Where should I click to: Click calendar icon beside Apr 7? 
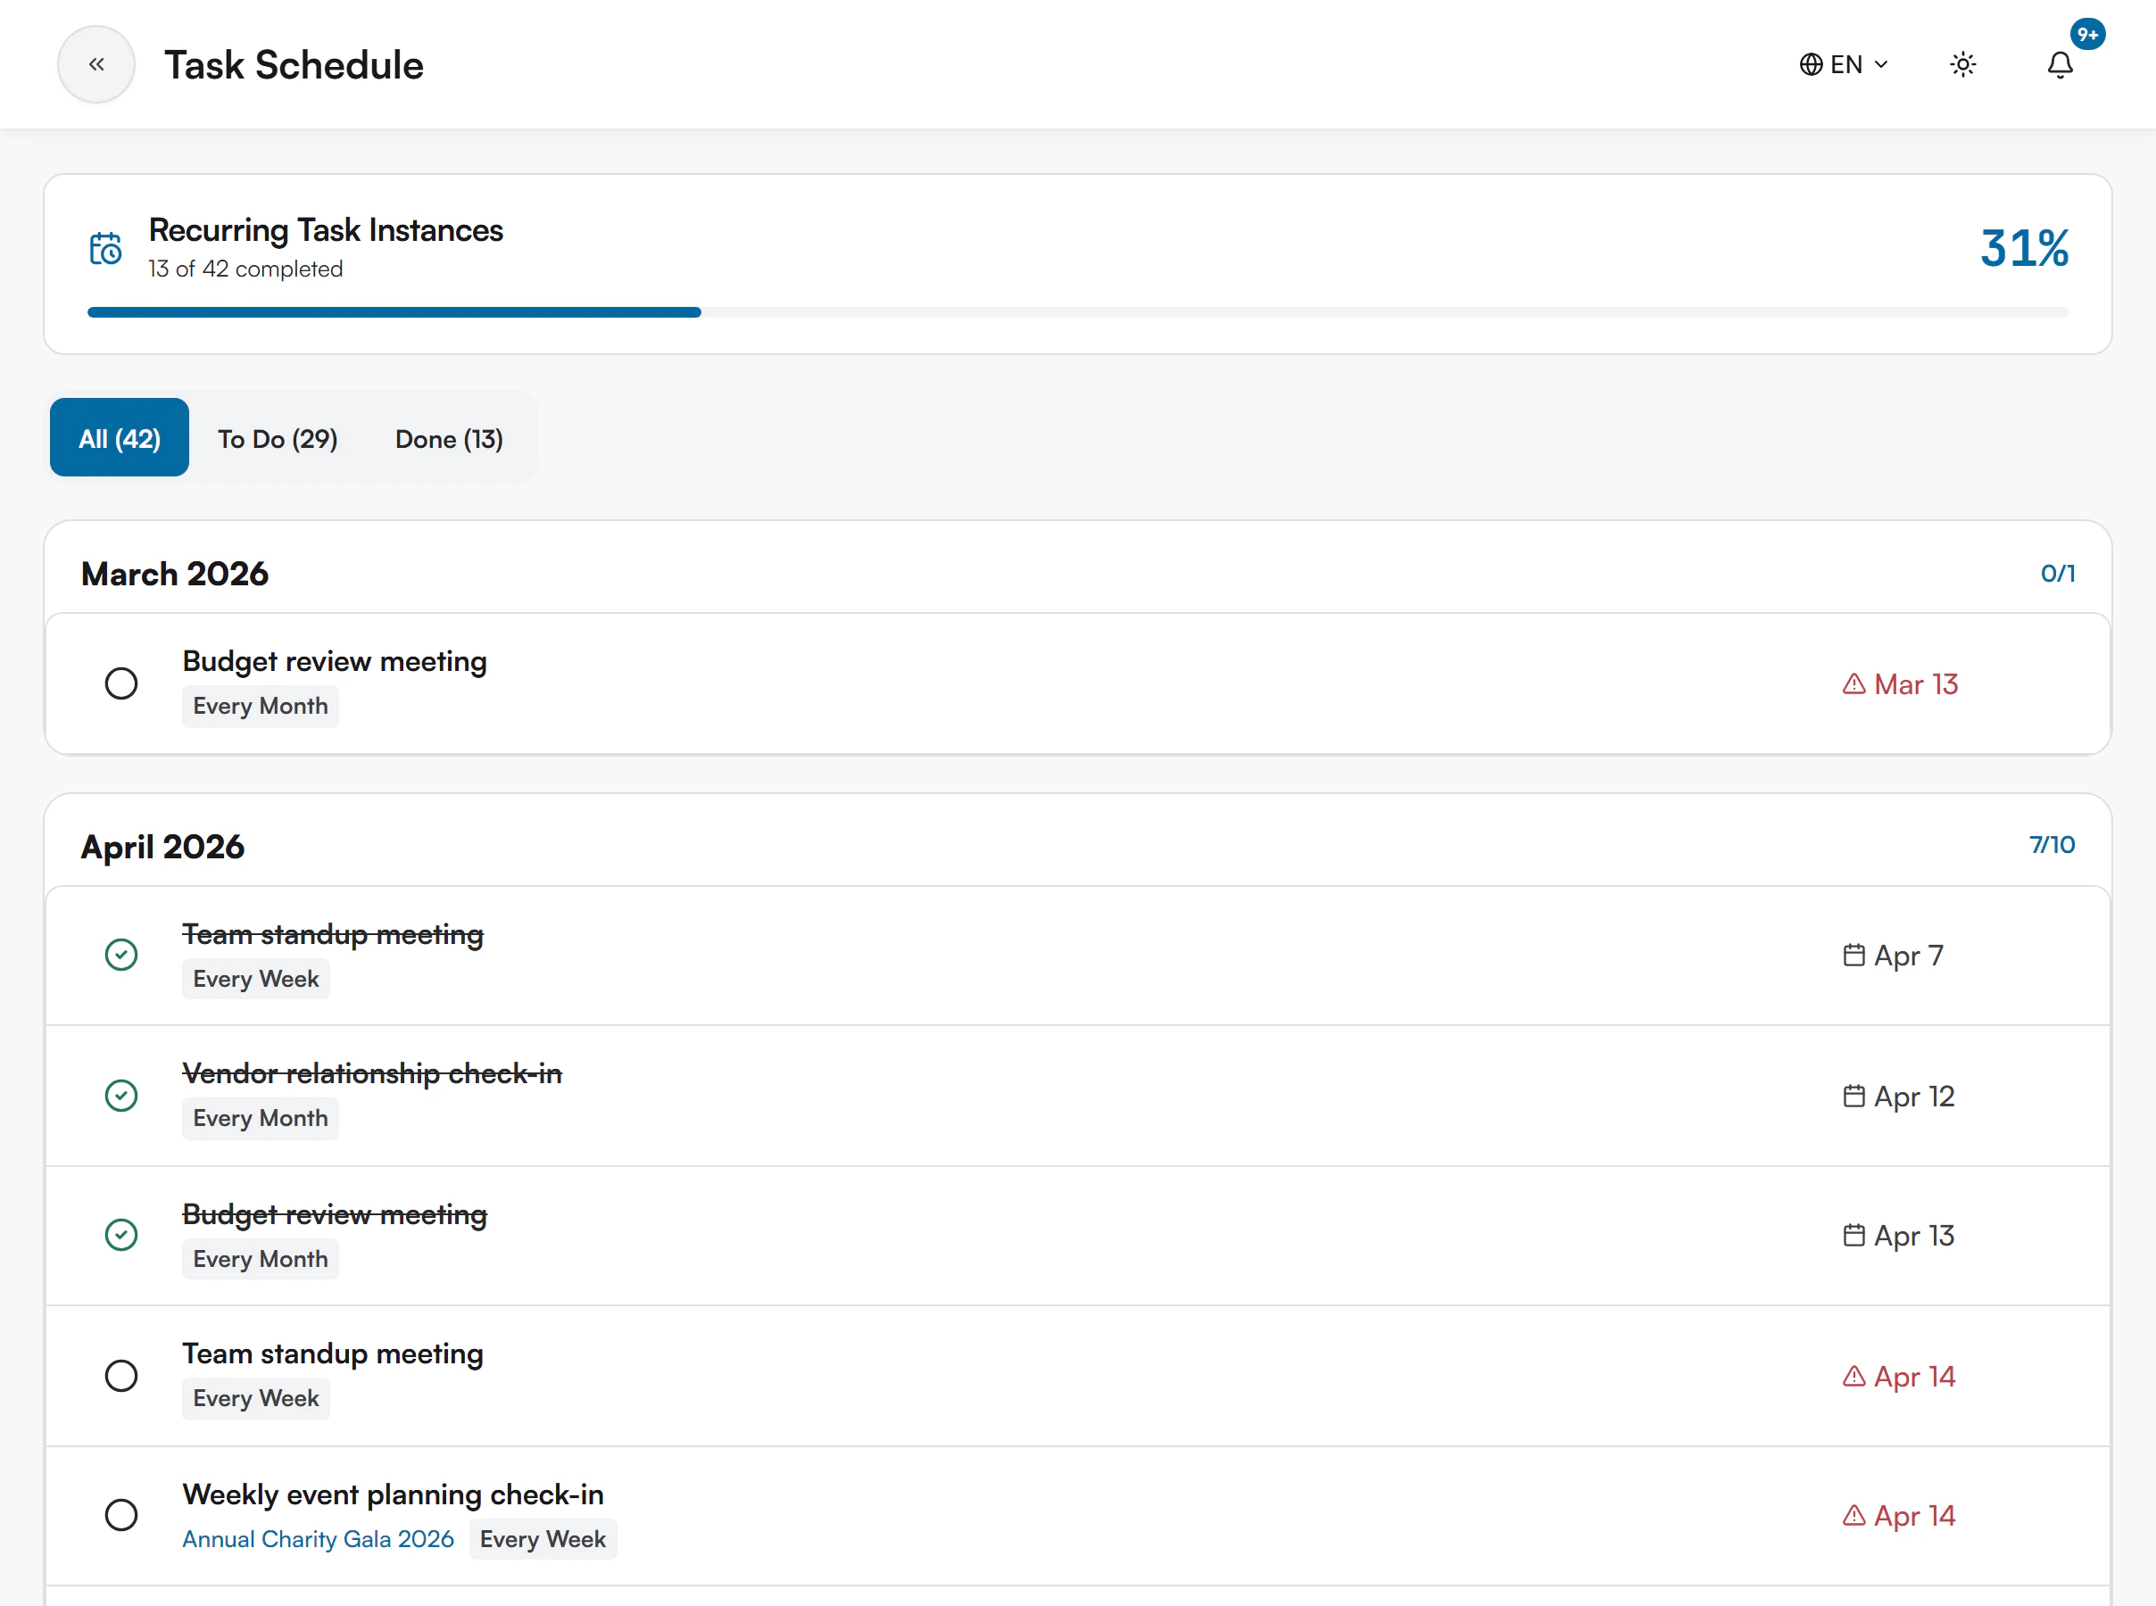(x=1853, y=955)
